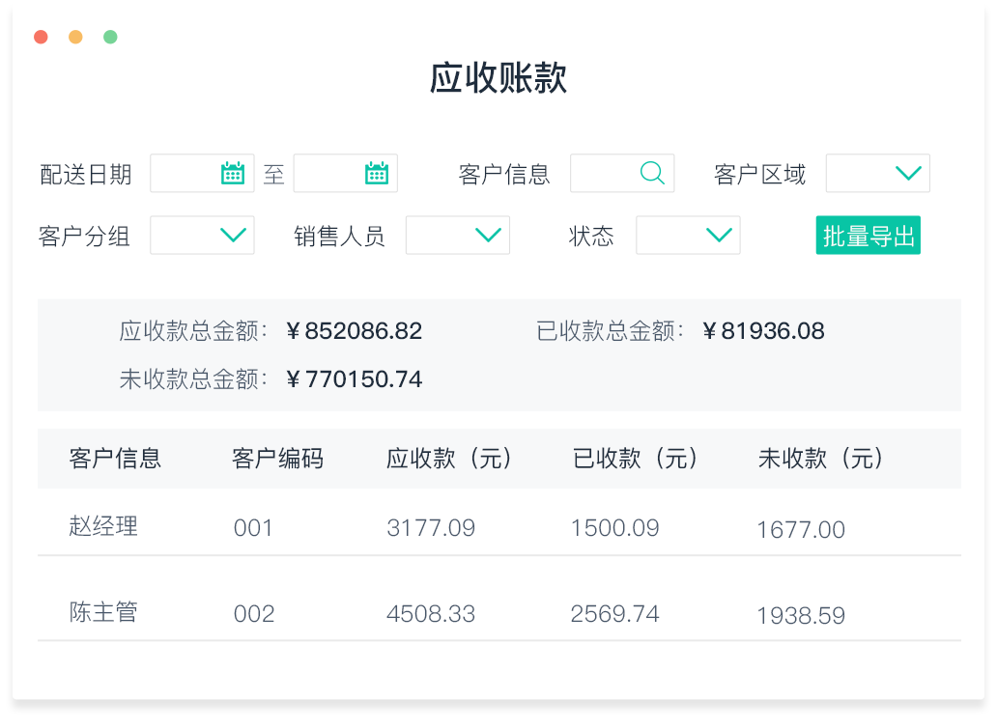Click the 未收款（元） column header

821,459
